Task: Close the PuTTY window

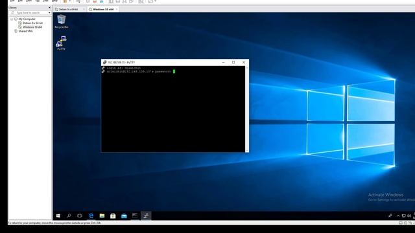Action: 244,62
